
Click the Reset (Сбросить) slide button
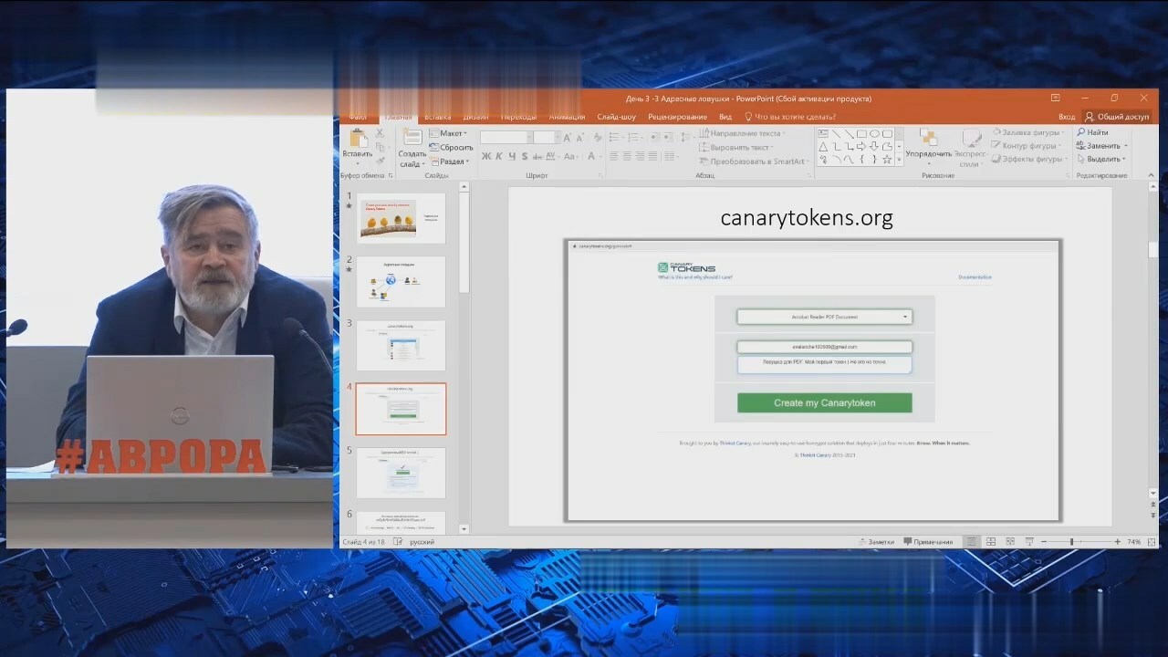point(450,147)
